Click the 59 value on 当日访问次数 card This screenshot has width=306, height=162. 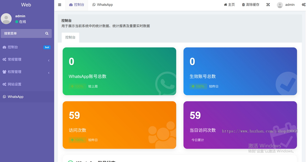click(x=195, y=115)
